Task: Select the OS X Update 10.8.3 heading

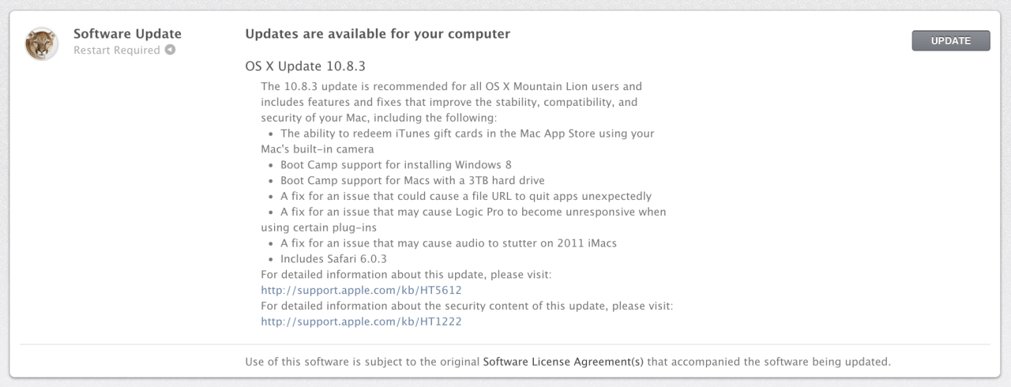Action: coord(305,66)
